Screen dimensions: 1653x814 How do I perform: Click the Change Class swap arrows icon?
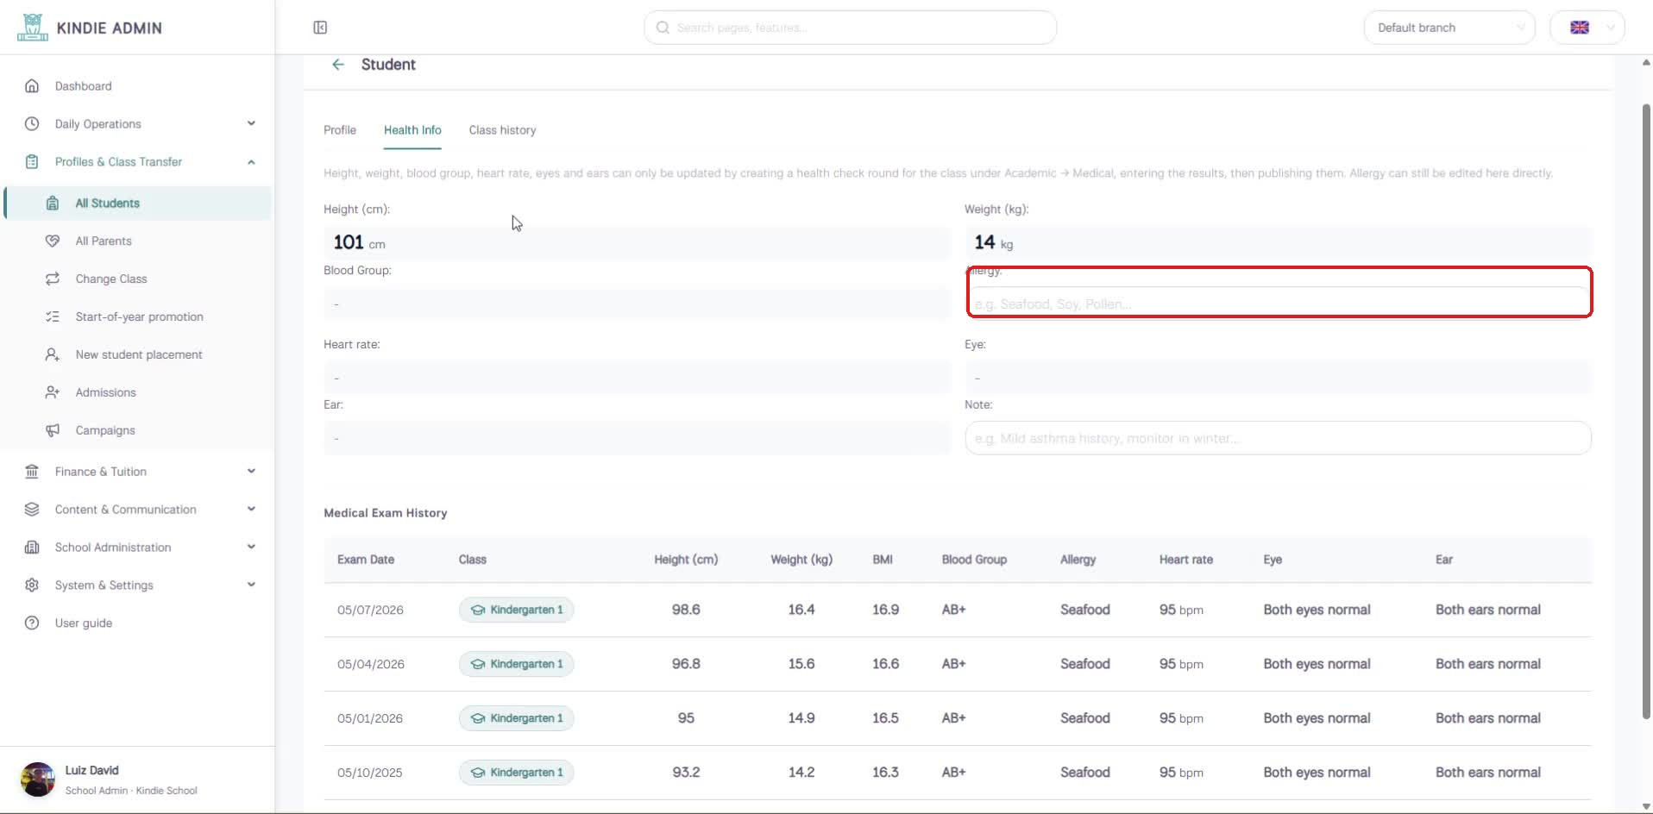(53, 279)
